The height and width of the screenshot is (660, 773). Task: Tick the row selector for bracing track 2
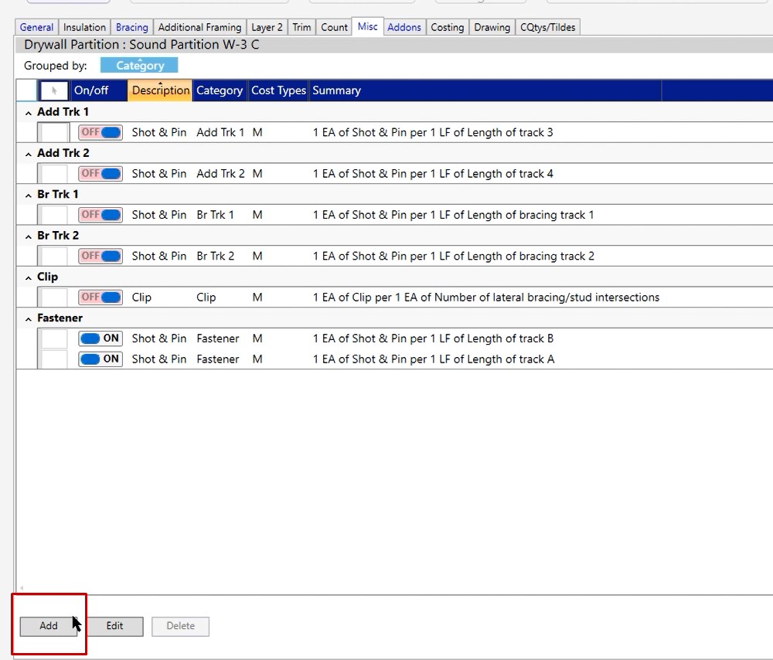54,256
